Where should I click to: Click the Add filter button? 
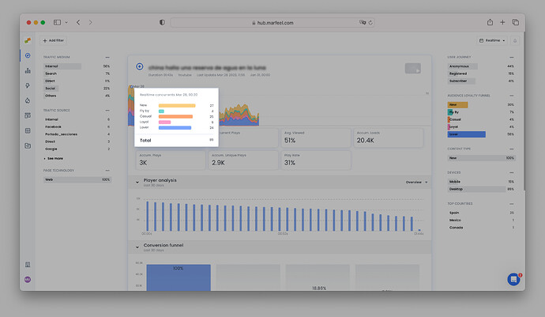coord(53,40)
